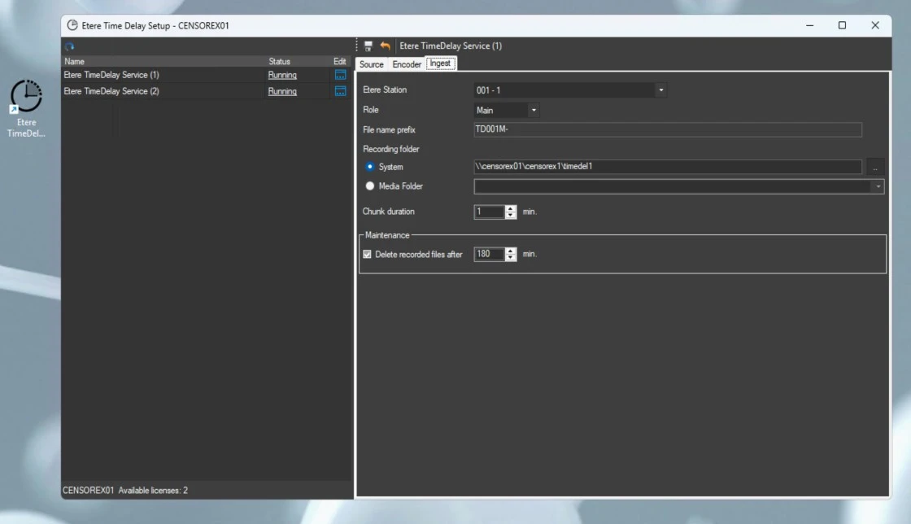Select the Media Folder radio button
This screenshot has width=911, height=524.
pos(369,186)
